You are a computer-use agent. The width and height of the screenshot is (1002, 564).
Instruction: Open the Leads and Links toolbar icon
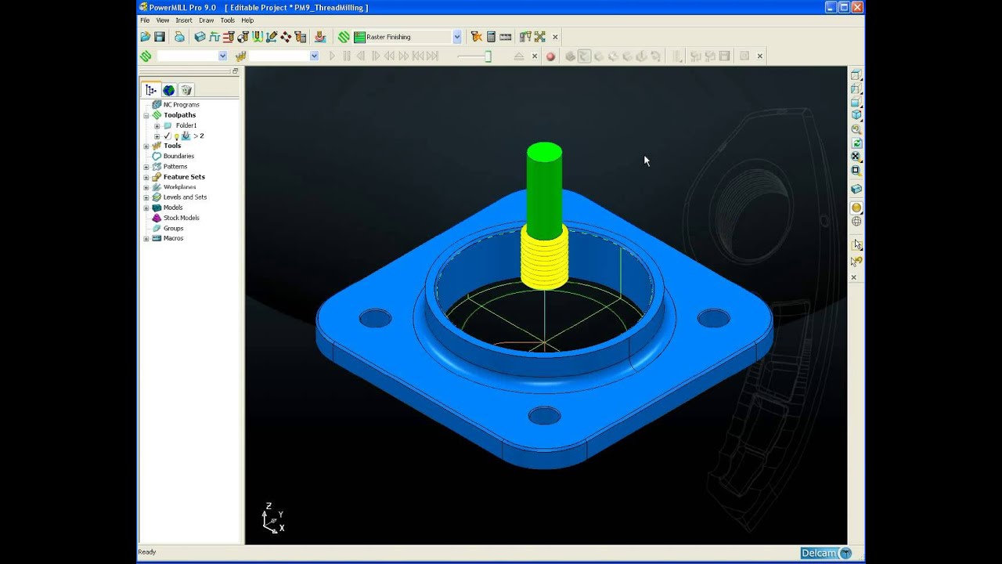[258, 37]
